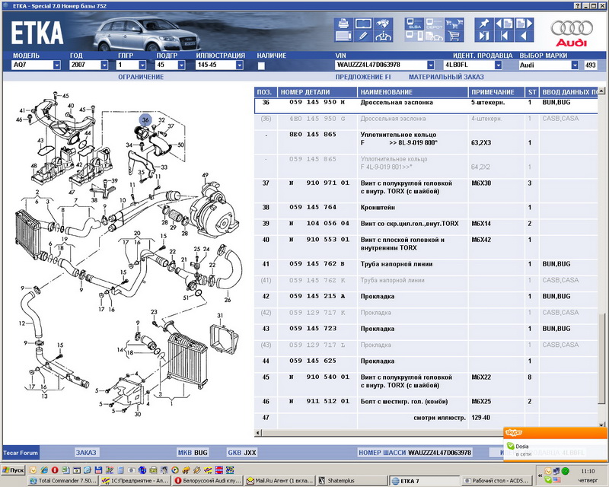Switch to Total Commander taskbar window
The height and width of the screenshot is (487, 609).
[x=64, y=481]
